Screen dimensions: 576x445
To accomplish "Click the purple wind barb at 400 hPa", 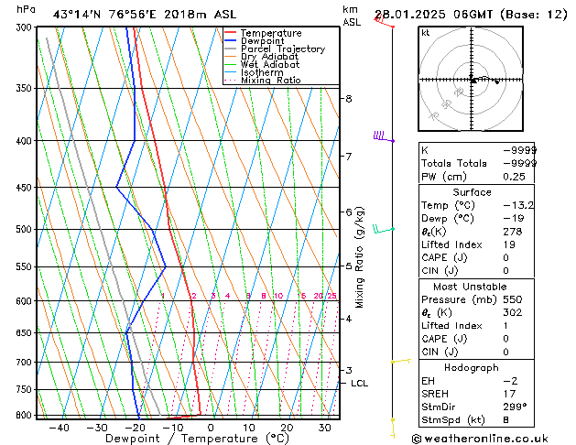I will (x=384, y=136).
